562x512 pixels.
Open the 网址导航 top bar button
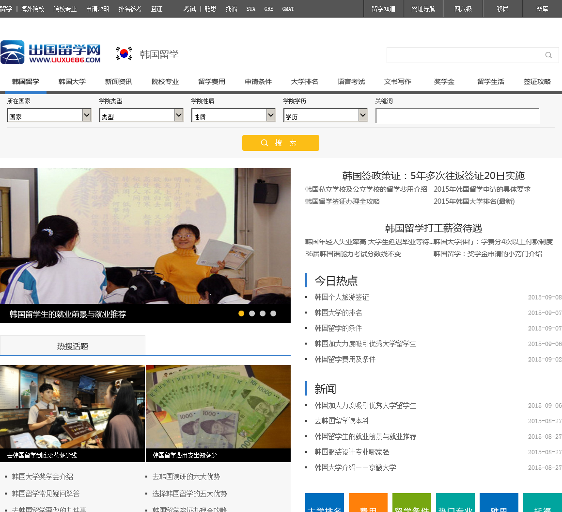click(x=423, y=9)
